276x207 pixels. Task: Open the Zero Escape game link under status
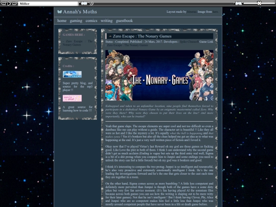pyautogui.click(x=127, y=45)
